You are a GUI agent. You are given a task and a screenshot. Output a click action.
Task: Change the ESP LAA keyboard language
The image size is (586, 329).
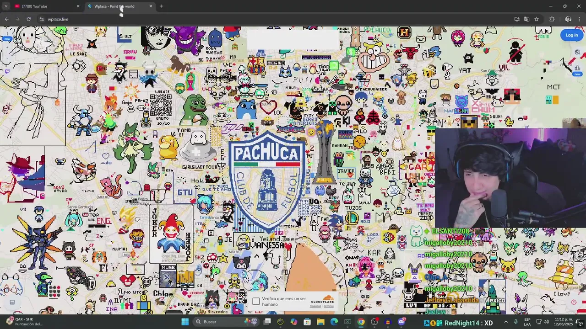527,322
